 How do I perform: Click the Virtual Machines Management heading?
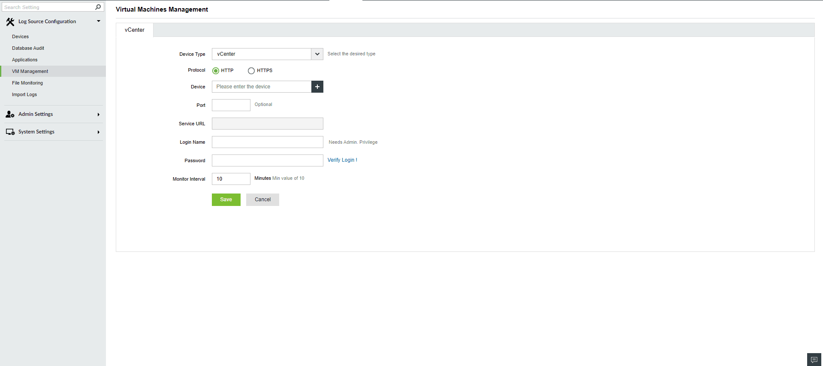tap(162, 9)
